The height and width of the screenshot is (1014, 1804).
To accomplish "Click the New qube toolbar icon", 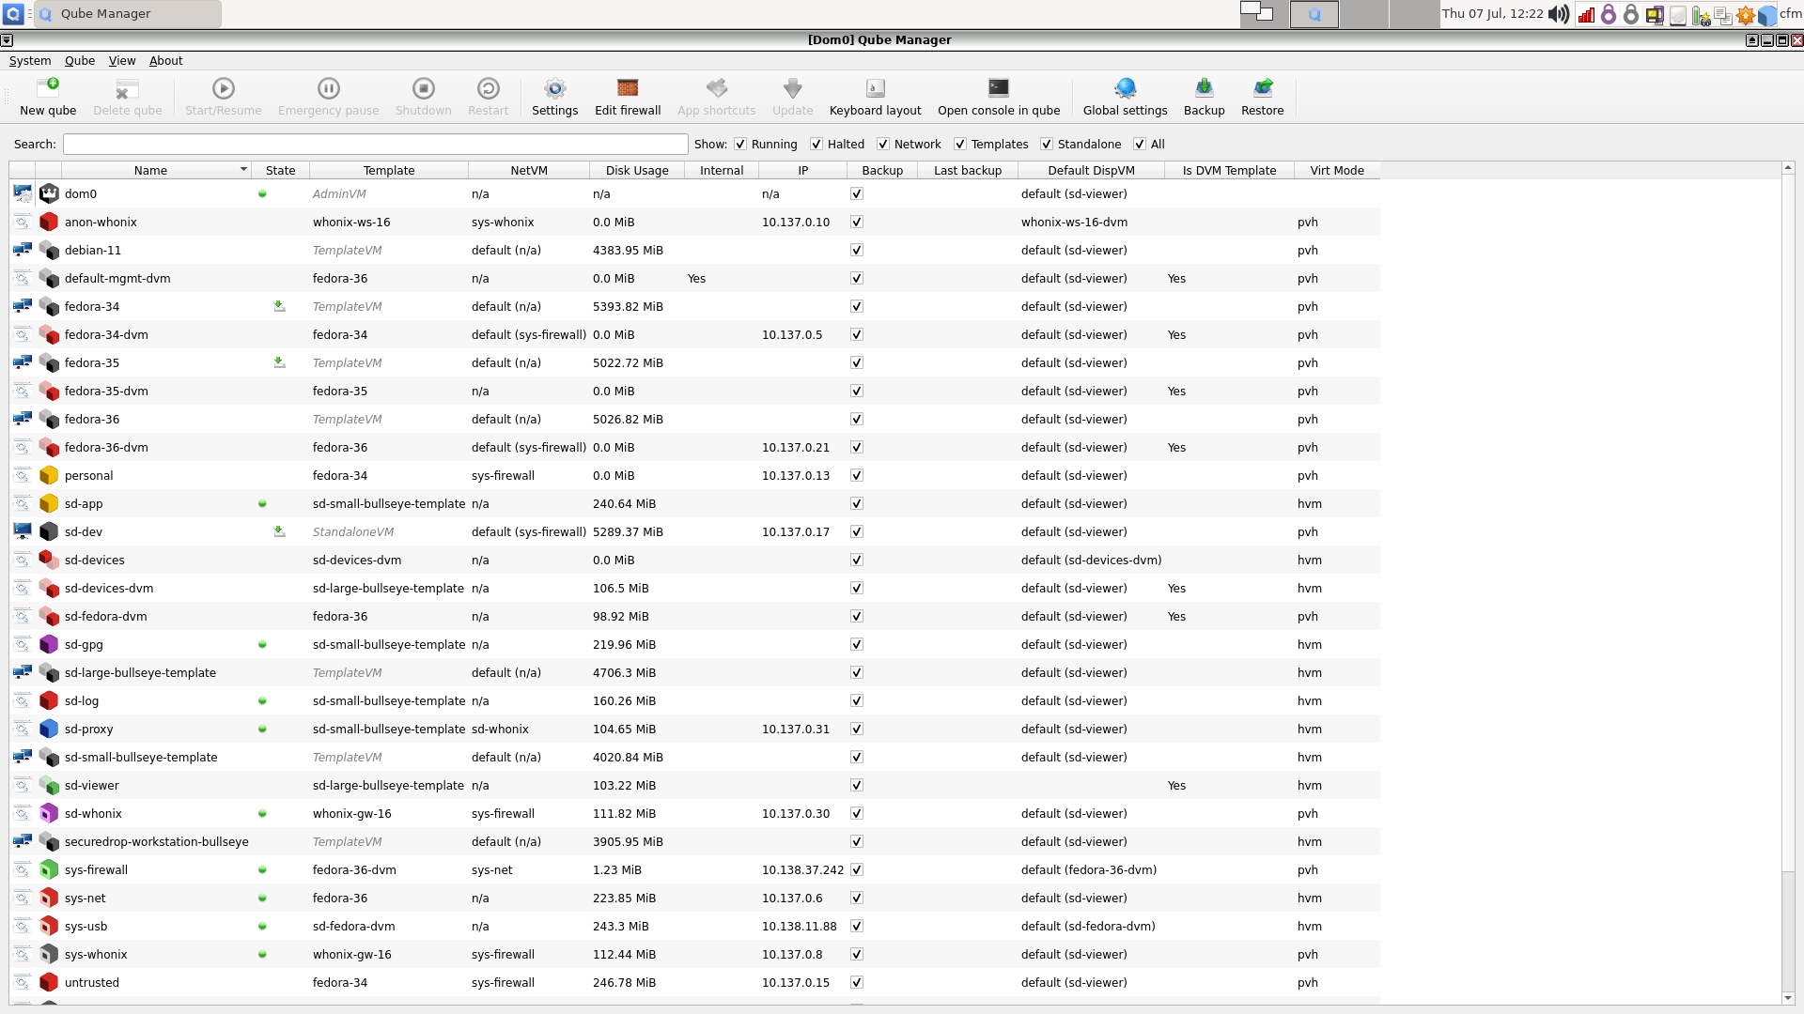I will [x=48, y=89].
